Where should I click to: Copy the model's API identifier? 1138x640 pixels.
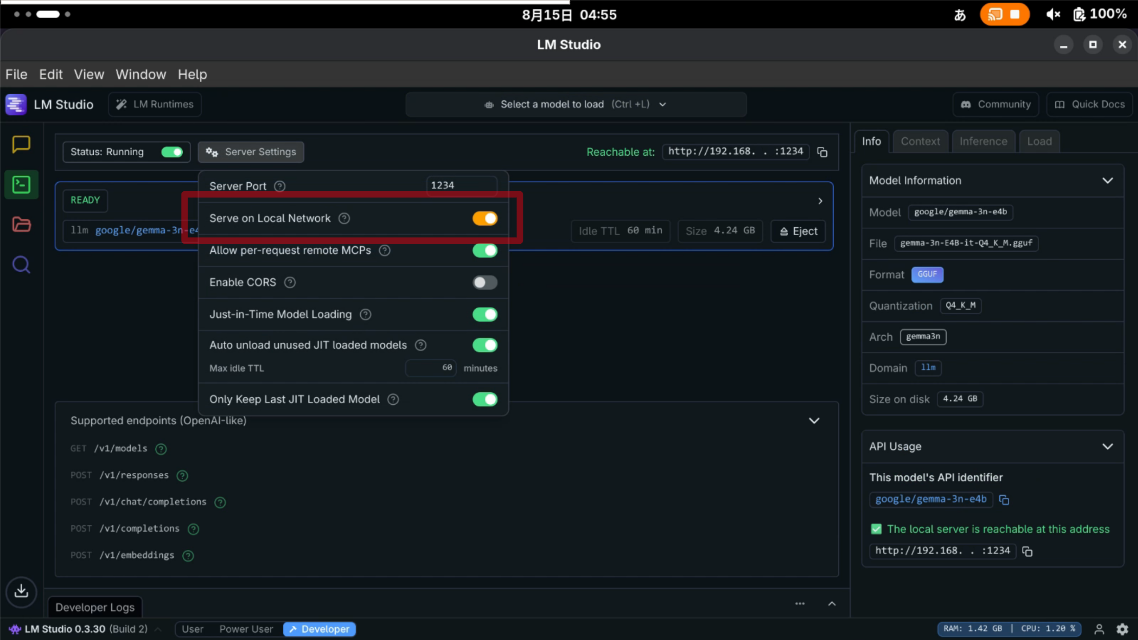[x=1004, y=499]
